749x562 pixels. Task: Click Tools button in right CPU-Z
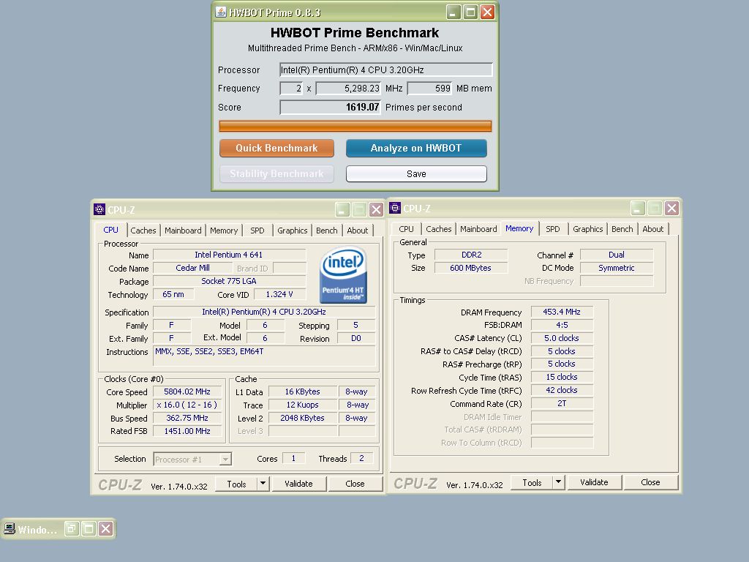[x=532, y=482]
